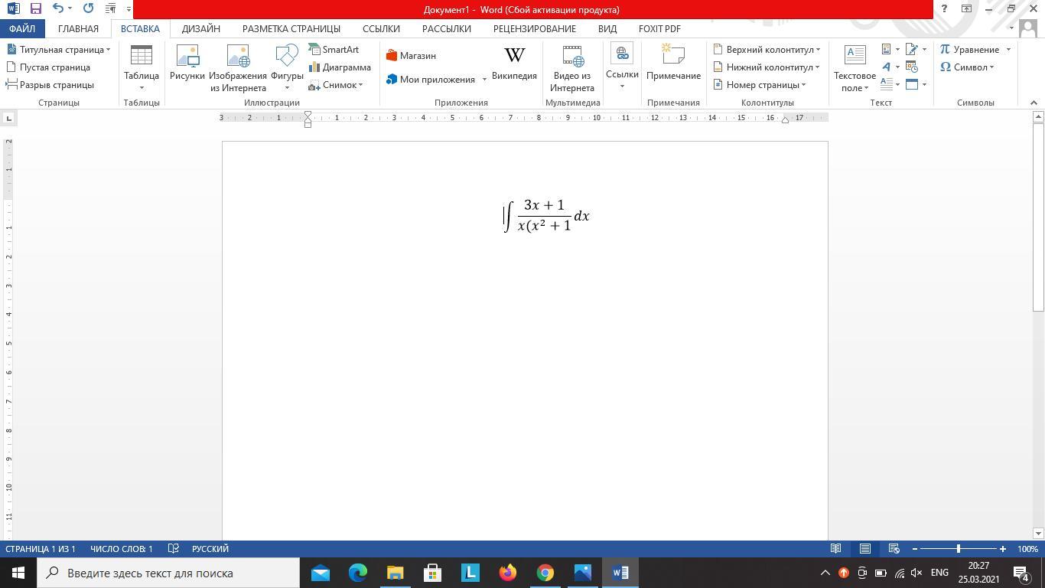Expand the undo history dropdown arrow
This screenshot has width=1045, height=588.
[x=70, y=9]
